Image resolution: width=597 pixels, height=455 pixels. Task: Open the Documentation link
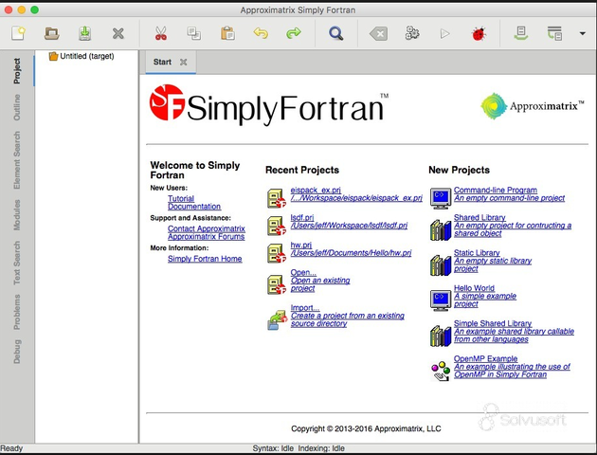point(194,207)
